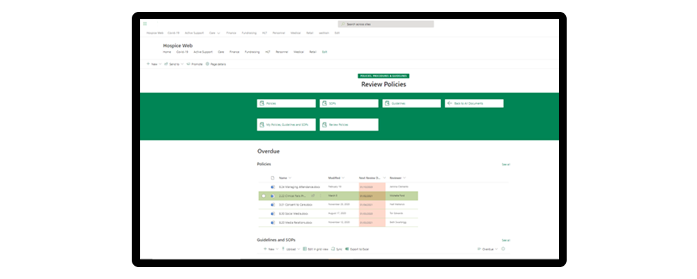Open the Review Policies tile button
The width and height of the screenshot is (697, 279).
[349, 125]
